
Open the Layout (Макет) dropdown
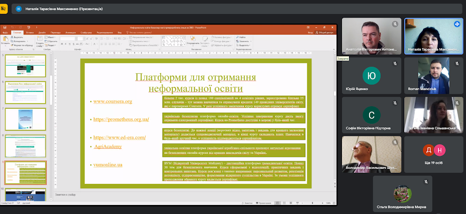pos(50,37)
